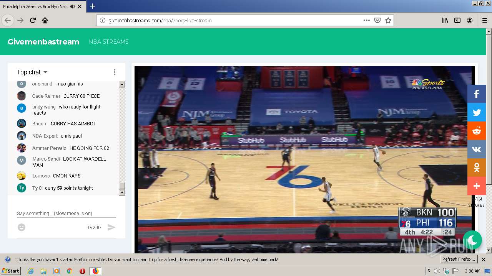Screen dimensions: 492x276
Task: Click the Firefox taskbar button
Action: click(x=95, y=271)
